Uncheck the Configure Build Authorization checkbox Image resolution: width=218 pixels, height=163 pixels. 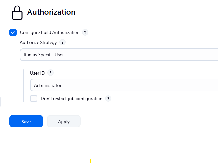pyautogui.click(x=13, y=32)
